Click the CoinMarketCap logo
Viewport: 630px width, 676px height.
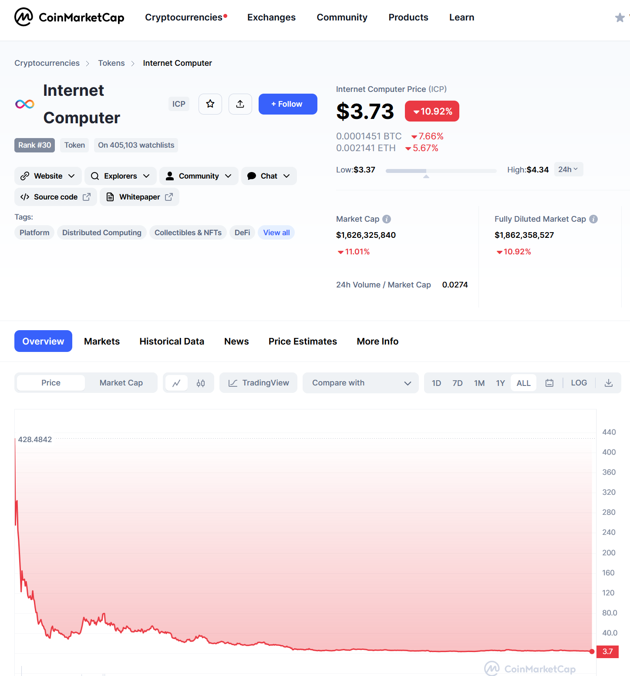click(69, 17)
